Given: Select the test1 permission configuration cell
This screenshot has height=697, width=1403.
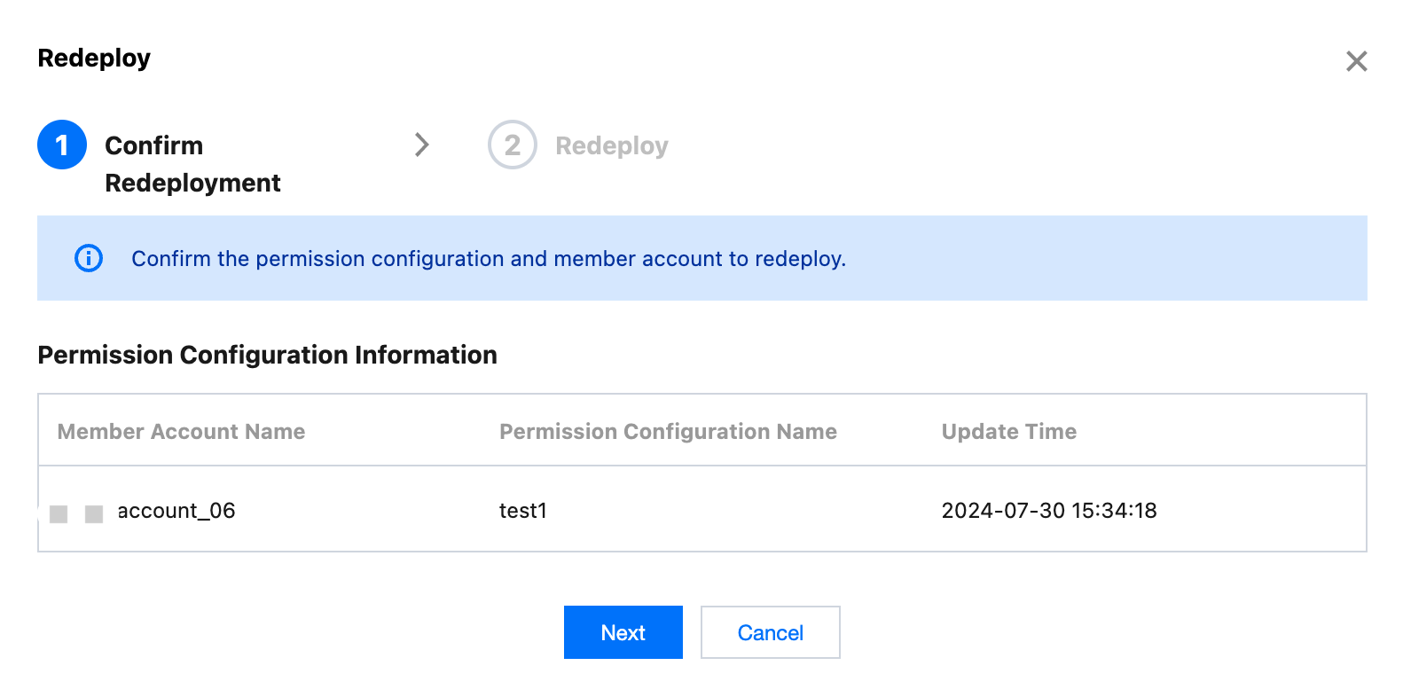Looking at the screenshot, I should click(523, 511).
